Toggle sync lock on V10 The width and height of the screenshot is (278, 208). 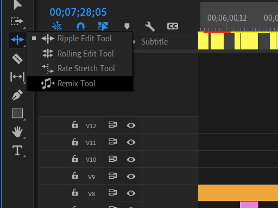point(113,159)
